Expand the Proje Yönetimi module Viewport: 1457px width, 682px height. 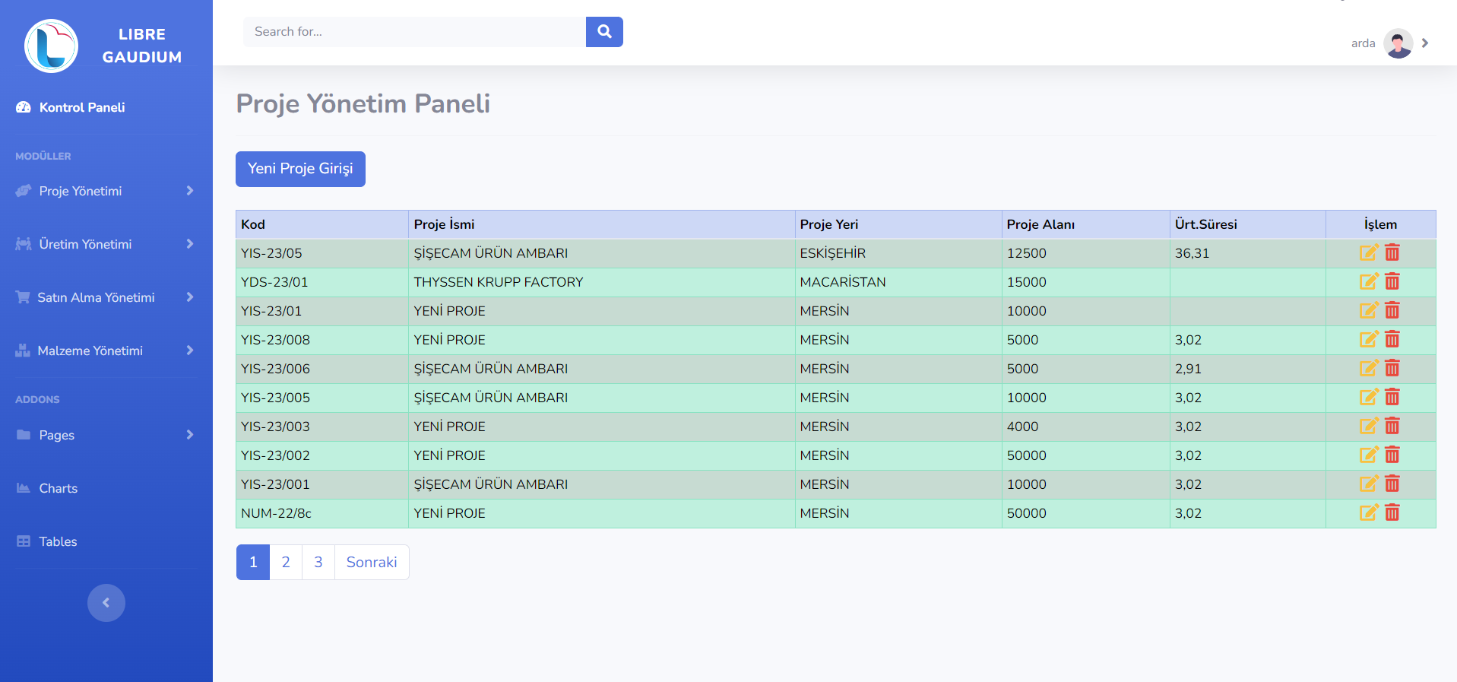[x=106, y=191]
